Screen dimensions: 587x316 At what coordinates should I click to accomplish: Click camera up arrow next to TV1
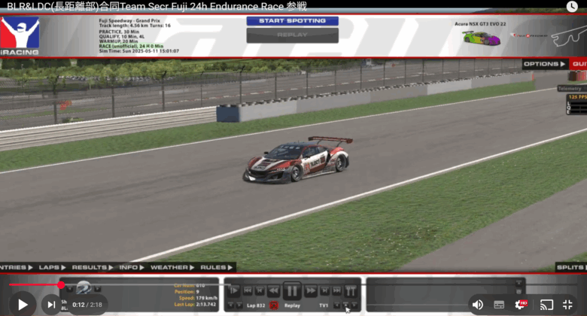(x=345, y=305)
